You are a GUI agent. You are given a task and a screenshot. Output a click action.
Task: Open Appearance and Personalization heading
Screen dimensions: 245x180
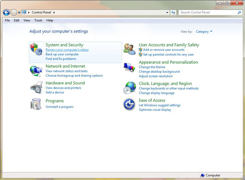tap(168, 62)
